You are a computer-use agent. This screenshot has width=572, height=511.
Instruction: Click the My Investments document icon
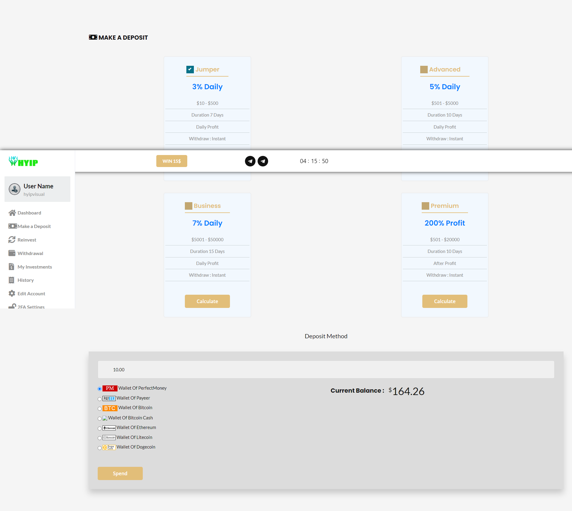[11, 267]
